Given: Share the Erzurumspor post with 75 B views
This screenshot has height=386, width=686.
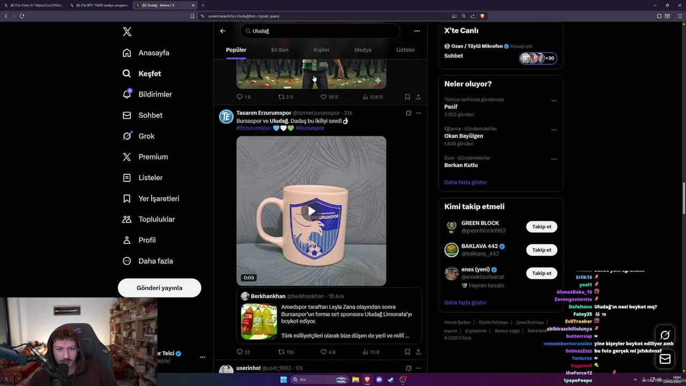Looking at the screenshot, I should pyautogui.click(x=419, y=352).
